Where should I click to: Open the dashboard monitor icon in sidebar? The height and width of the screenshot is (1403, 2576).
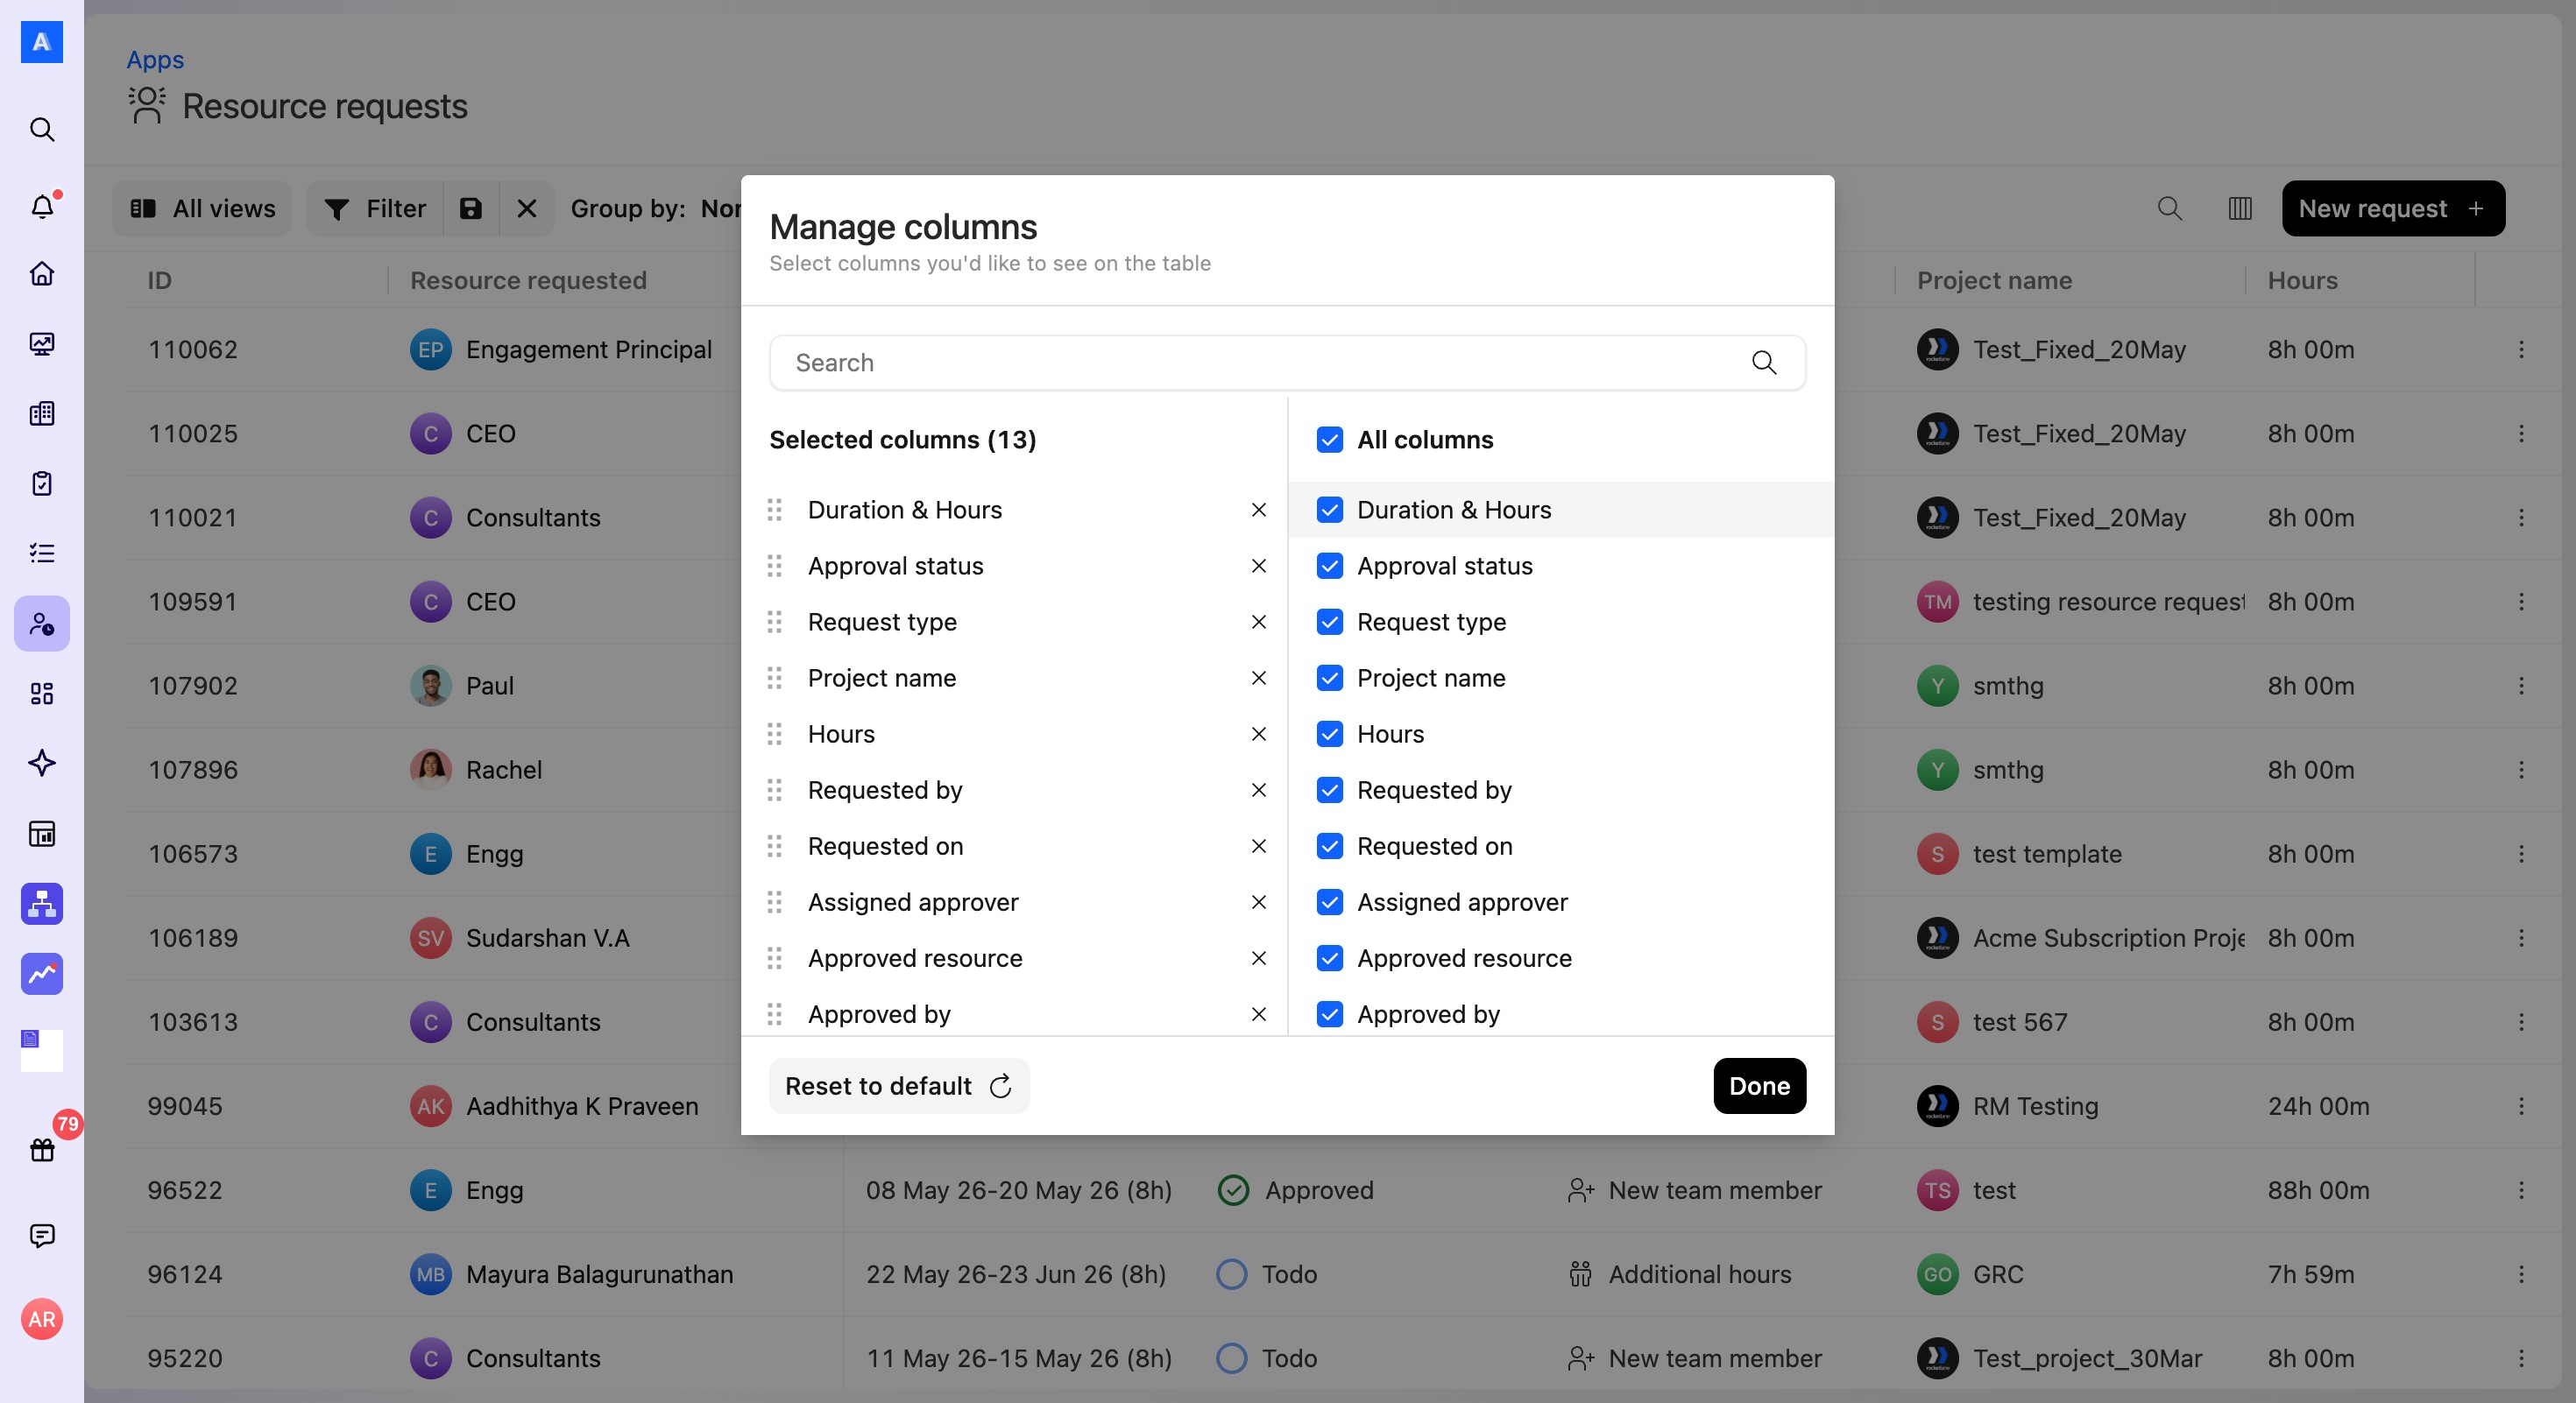pos(42,344)
